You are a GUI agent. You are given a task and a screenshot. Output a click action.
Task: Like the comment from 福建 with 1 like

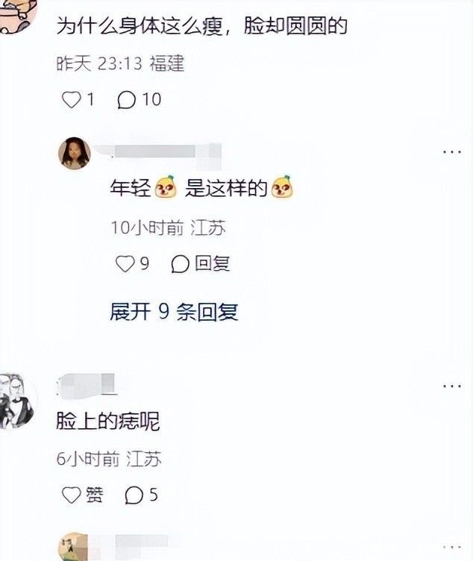click(x=71, y=99)
